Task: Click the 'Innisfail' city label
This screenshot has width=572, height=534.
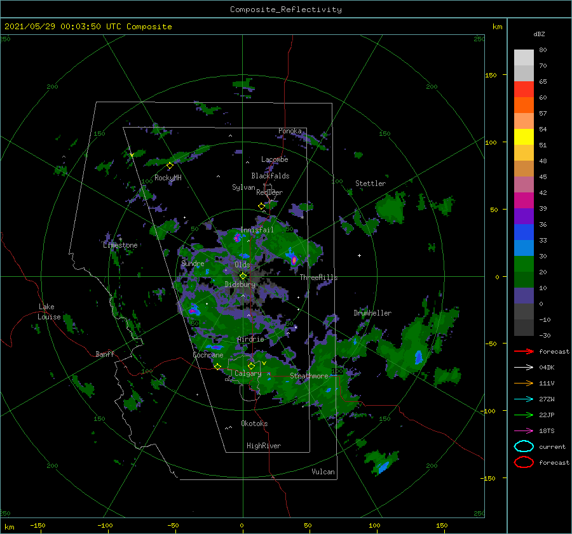Action: coord(257,230)
